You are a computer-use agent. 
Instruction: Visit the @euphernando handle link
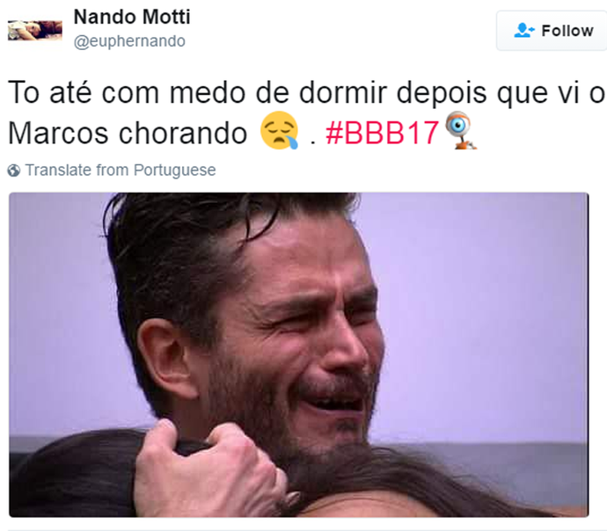pos(129,41)
